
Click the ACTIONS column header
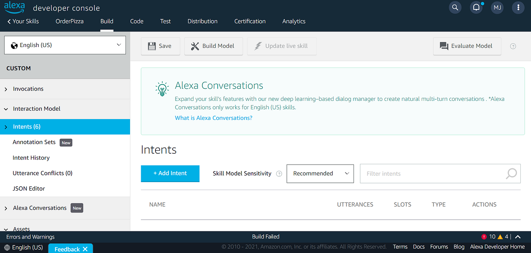pyautogui.click(x=484, y=204)
